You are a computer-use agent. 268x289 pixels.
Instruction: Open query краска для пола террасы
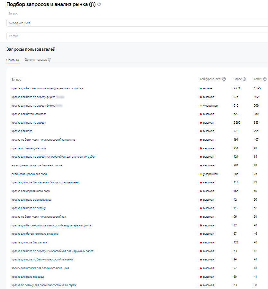[28, 277]
